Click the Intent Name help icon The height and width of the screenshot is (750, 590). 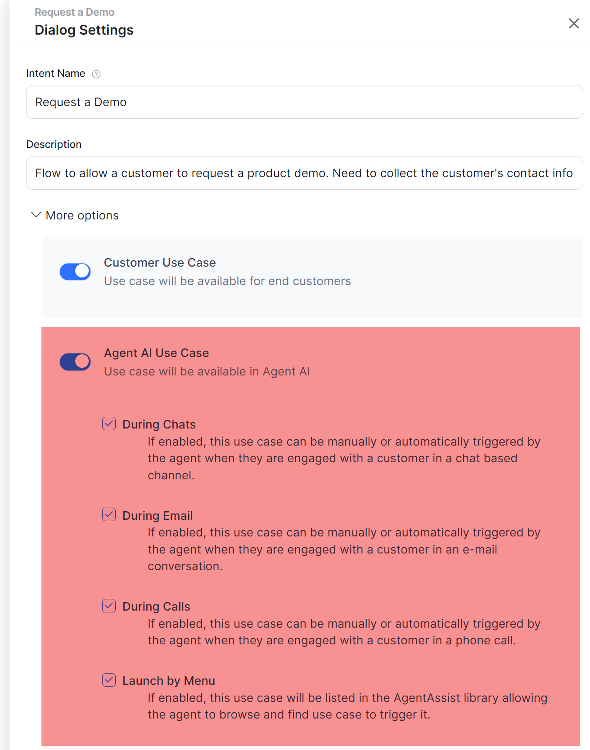[96, 74]
